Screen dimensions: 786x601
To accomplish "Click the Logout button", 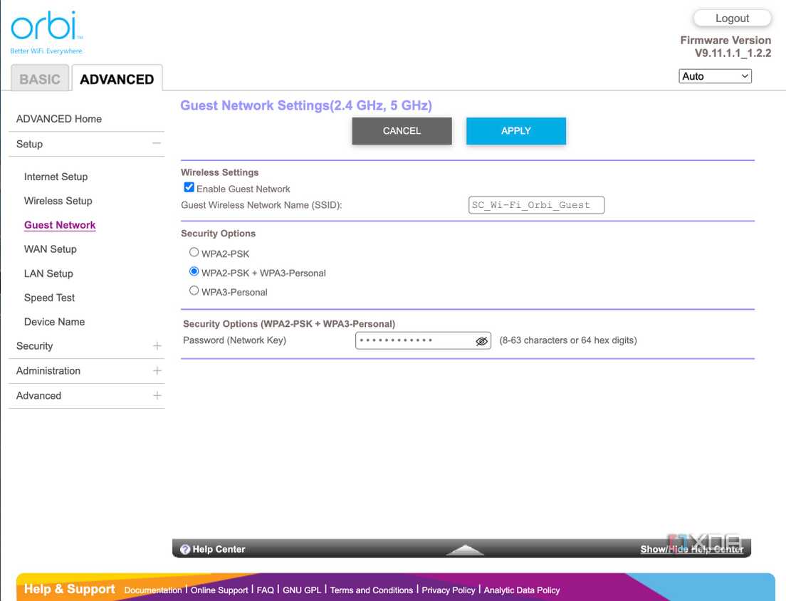I will (732, 19).
